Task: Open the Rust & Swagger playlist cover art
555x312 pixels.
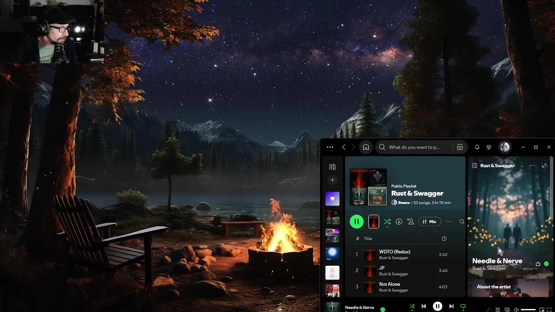Action: (x=368, y=187)
